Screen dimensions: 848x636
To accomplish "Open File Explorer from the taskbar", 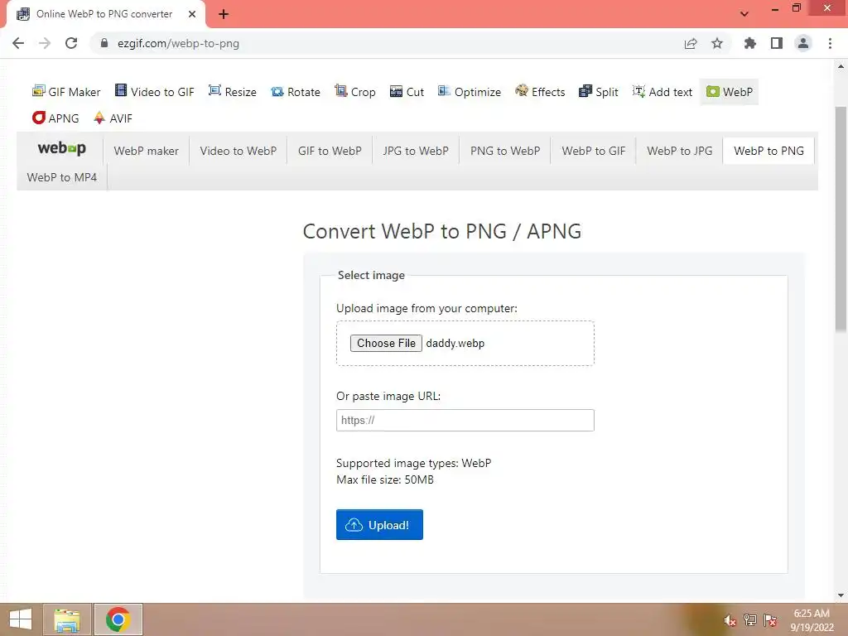I will point(67,619).
